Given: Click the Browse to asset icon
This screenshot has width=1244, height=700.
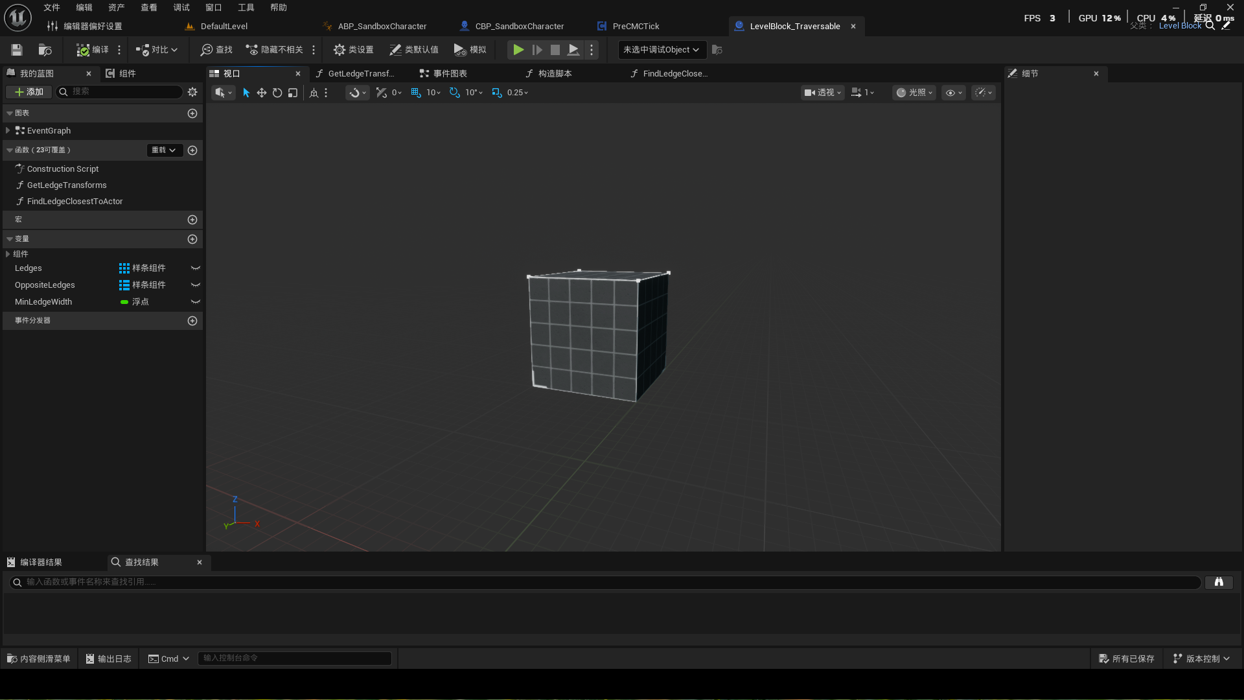Looking at the screenshot, I should (x=45, y=50).
